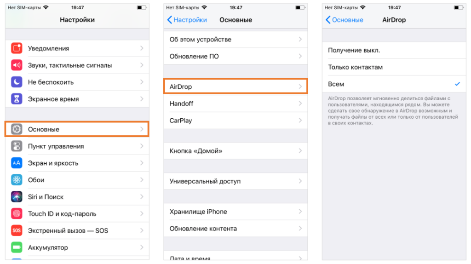Go back via Настройки link
The height and width of the screenshot is (264, 471).
187,20
